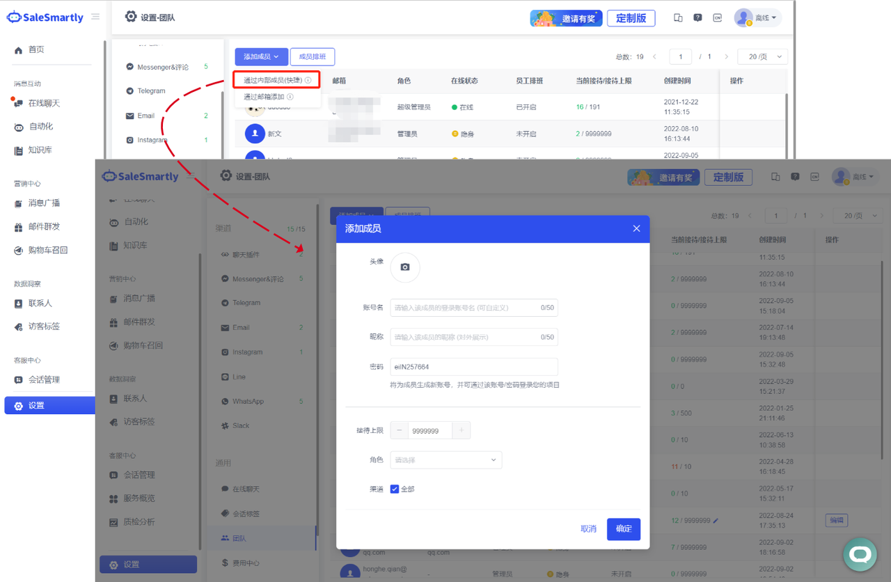Viewport: 891px width, 582px height.
Task: Collapse sidebar with hamburger icon in back window
Action: pos(95,17)
